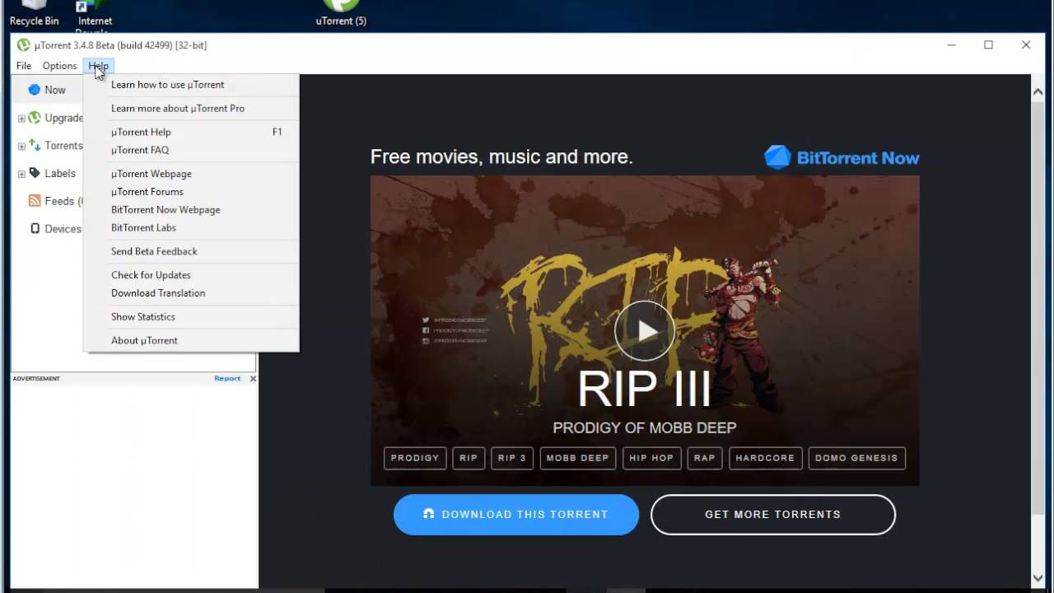Expand the Upgrade tree node
The height and width of the screenshot is (593, 1054).
(21, 119)
